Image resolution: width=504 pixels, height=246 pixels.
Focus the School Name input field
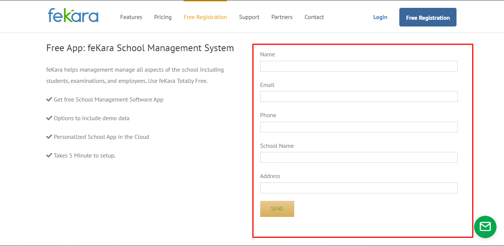click(x=359, y=157)
